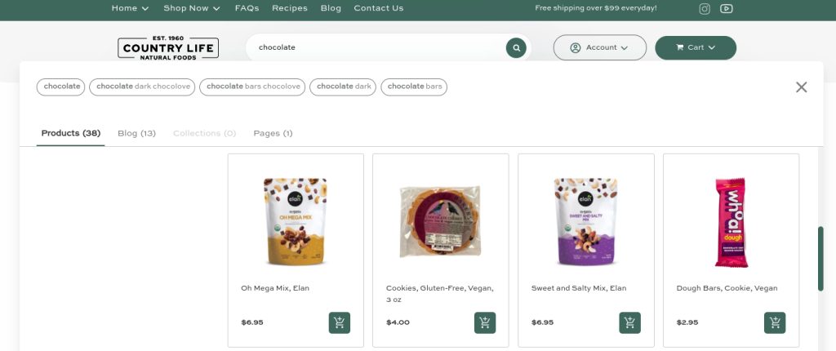836x351 pixels.
Task: Click the results scrollbar handle
Action: pyautogui.click(x=820, y=258)
